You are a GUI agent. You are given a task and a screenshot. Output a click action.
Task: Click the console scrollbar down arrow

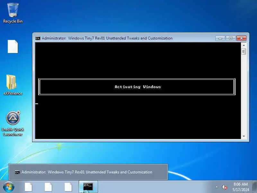pyautogui.click(x=244, y=136)
